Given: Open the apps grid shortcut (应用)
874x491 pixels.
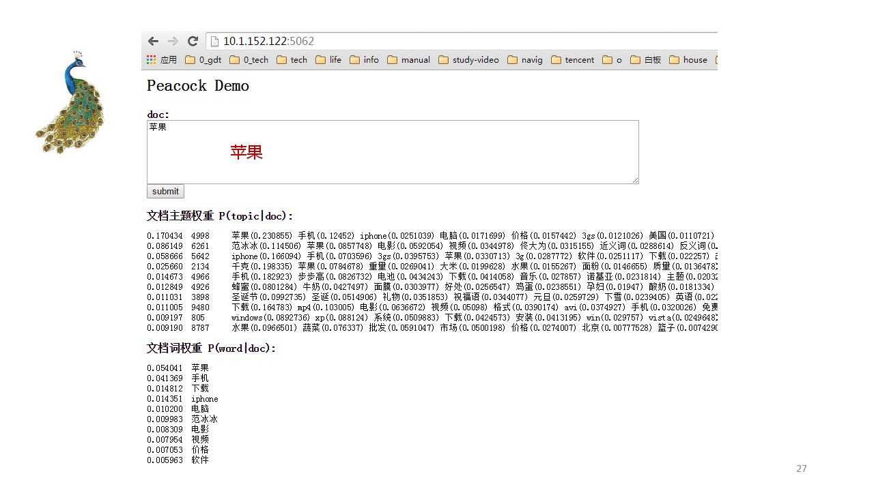Looking at the screenshot, I should tap(162, 60).
